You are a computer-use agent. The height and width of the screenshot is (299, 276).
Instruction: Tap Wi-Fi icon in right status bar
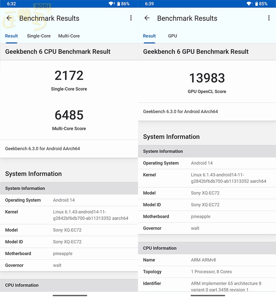[x=249, y=4]
